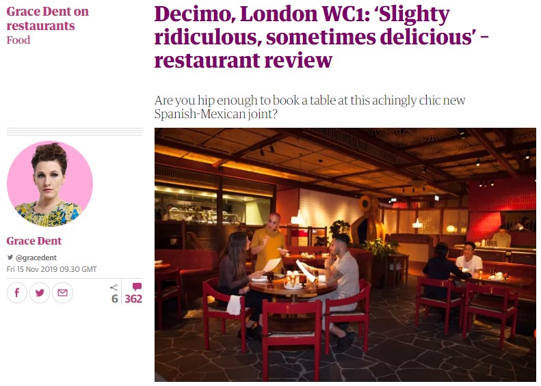Screen dimensions: 541x386
Task: Share the article on Twitter
Action: [40, 292]
